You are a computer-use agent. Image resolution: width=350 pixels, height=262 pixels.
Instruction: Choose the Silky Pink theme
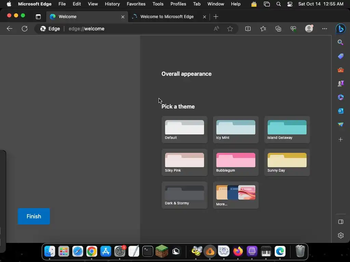[x=184, y=162]
